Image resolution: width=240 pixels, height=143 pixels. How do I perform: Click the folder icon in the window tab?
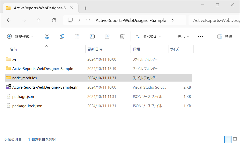tap(8, 8)
